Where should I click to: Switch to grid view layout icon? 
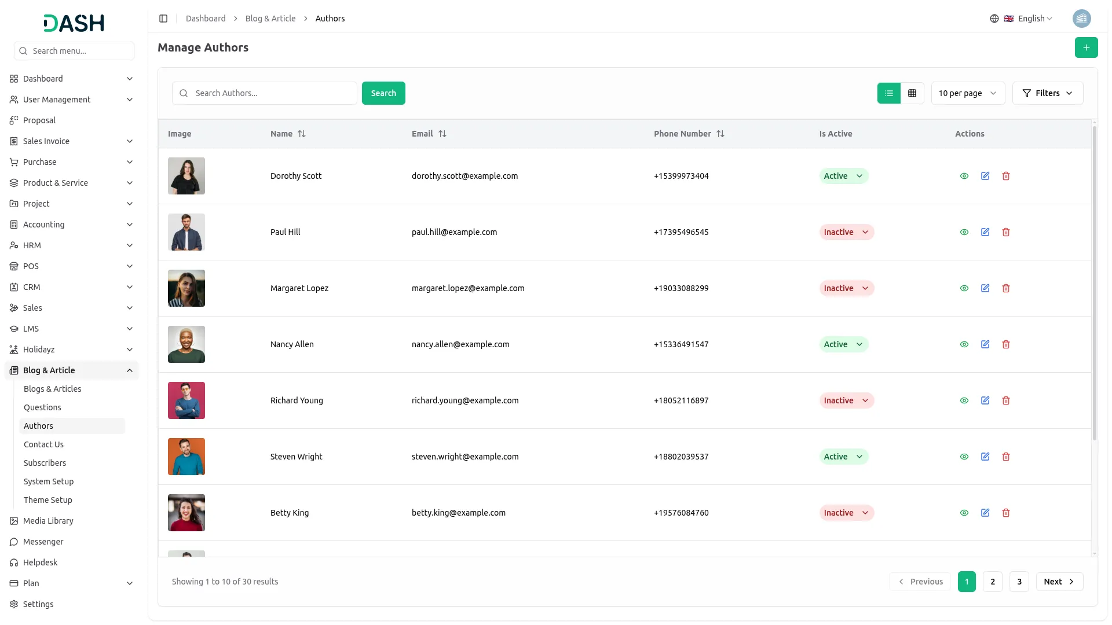[x=912, y=93]
